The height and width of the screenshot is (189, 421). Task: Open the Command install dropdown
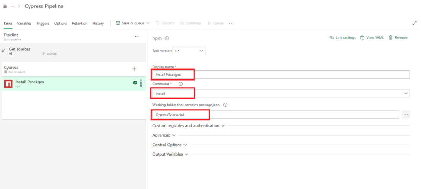click(281, 93)
